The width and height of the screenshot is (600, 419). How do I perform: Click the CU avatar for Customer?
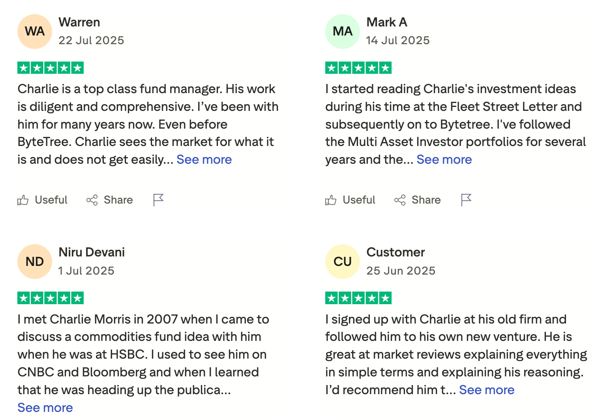343,262
